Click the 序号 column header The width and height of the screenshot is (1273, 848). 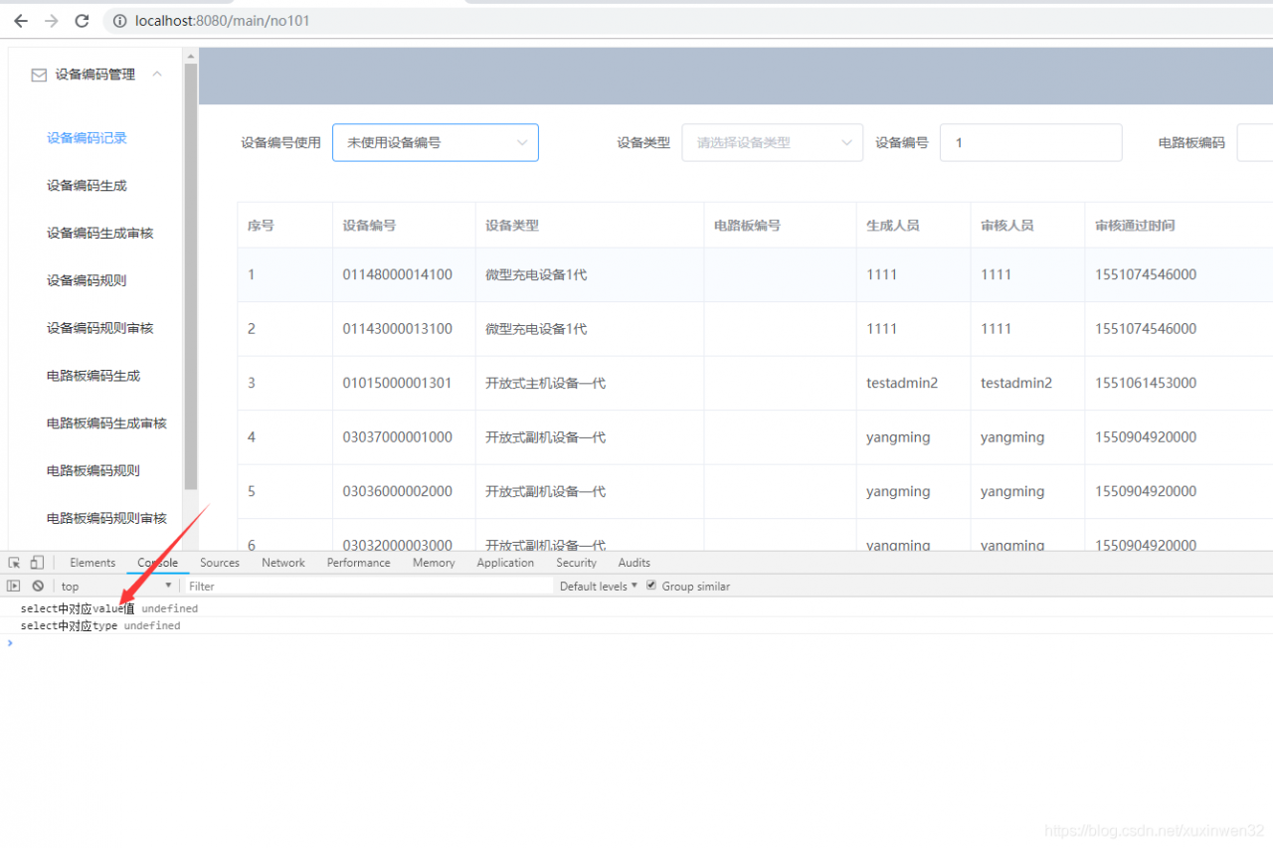coord(261,226)
